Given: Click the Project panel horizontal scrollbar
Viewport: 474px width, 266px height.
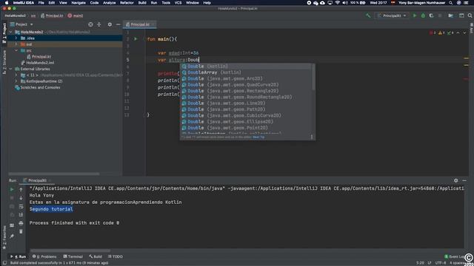Looking at the screenshot, I should [x=54, y=174].
